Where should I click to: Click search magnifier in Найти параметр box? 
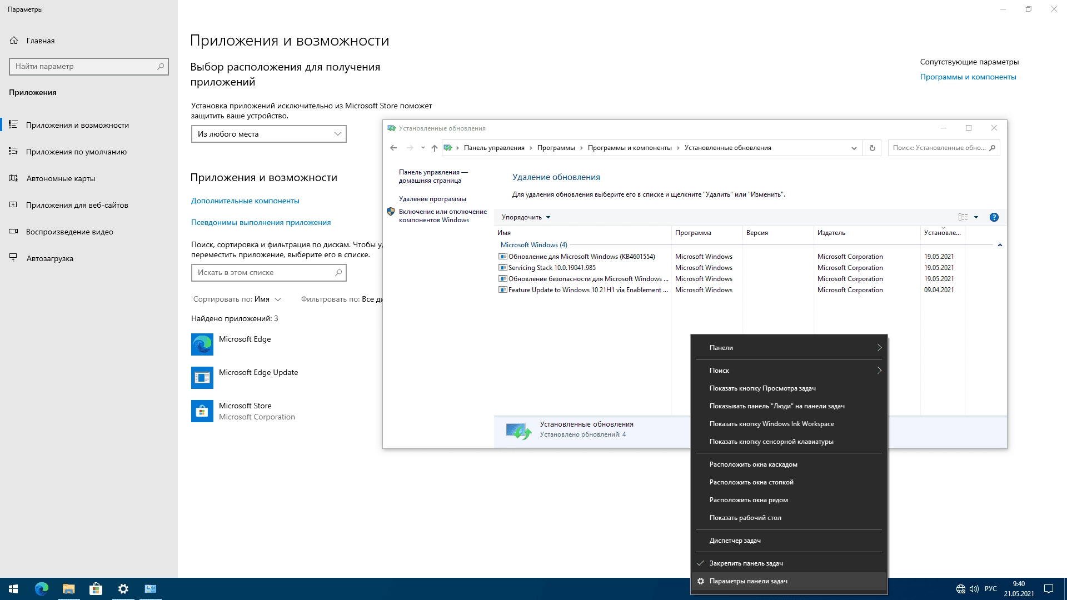coord(161,66)
